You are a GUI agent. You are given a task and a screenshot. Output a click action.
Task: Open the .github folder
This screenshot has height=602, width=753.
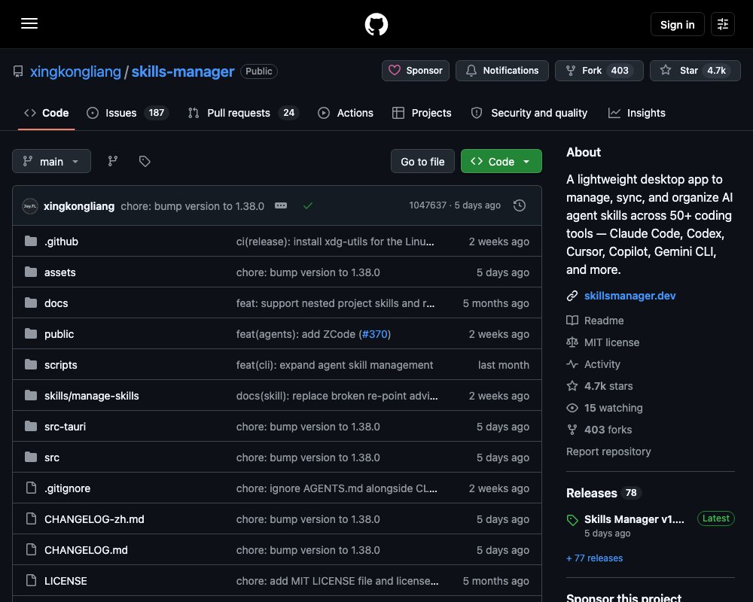click(x=61, y=242)
